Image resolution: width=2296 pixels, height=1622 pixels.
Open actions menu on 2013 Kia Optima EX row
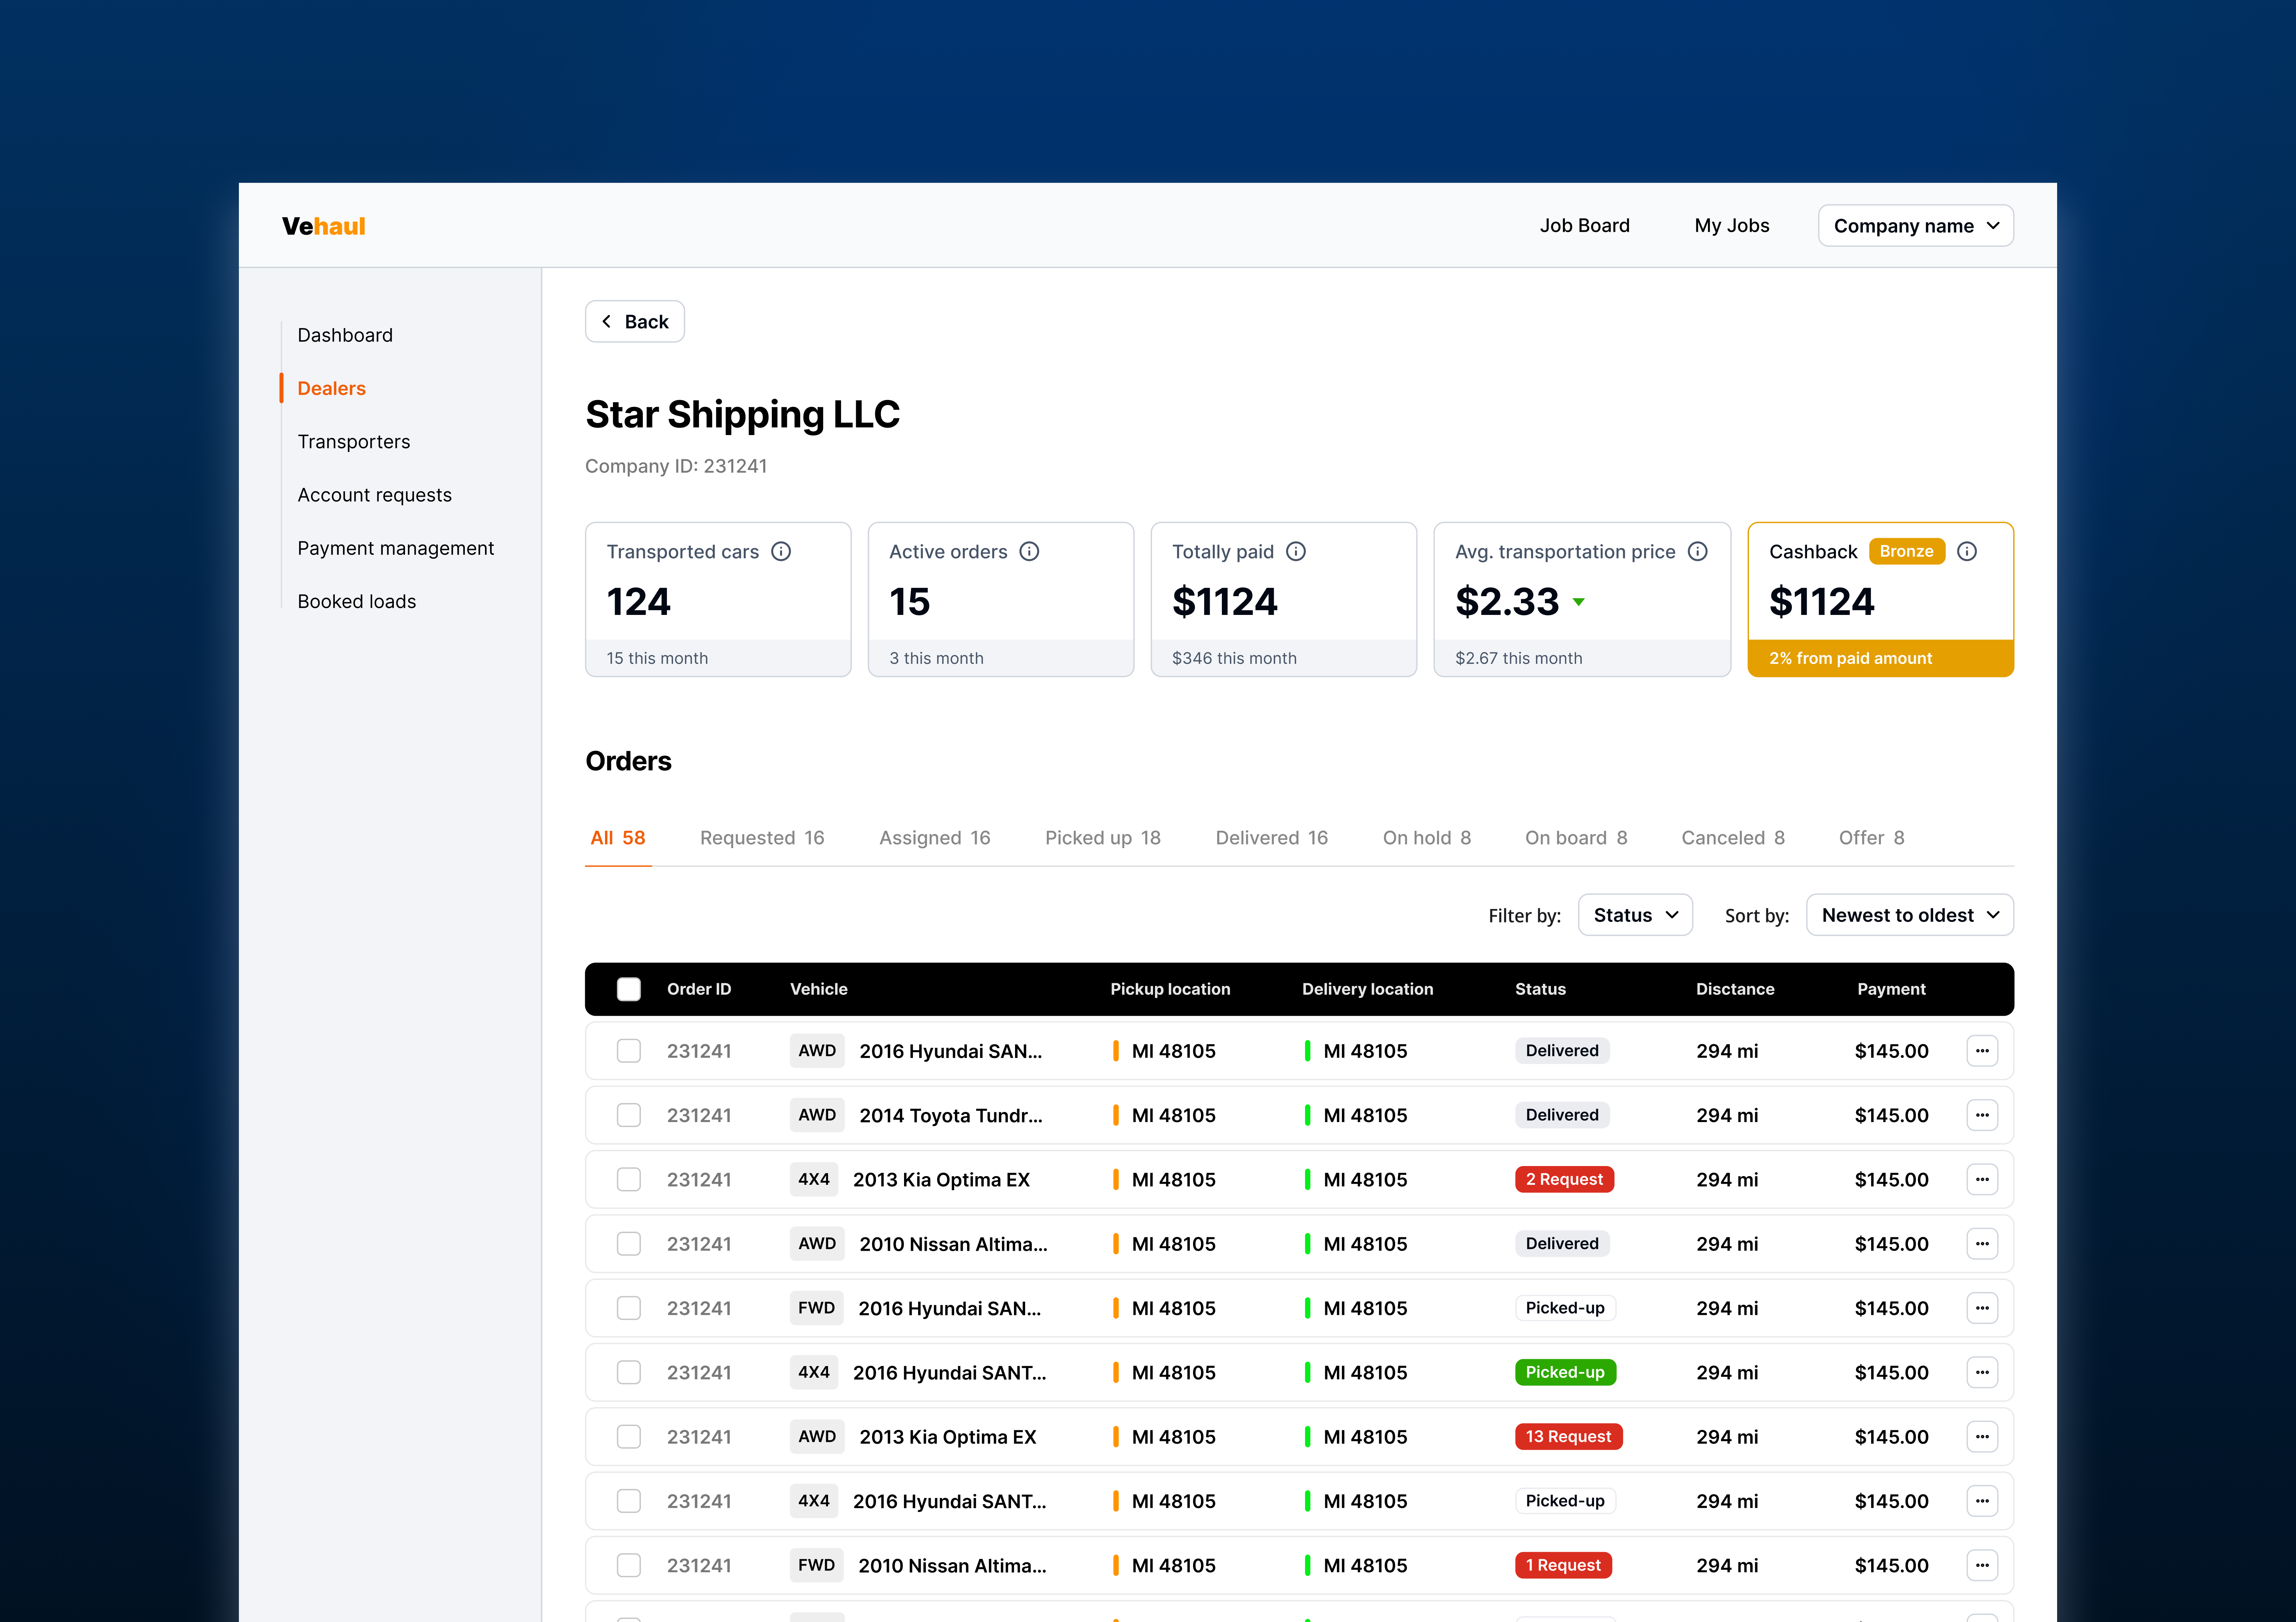click(x=1983, y=1180)
